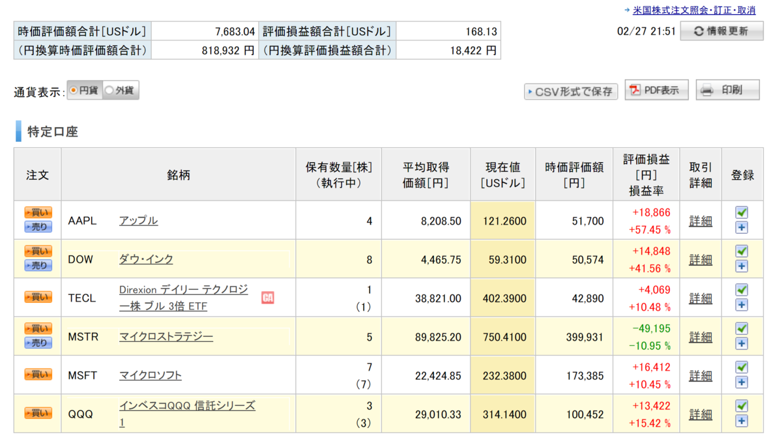Click the 印刷 print button
This screenshot has width=782, height=439.
728,91
